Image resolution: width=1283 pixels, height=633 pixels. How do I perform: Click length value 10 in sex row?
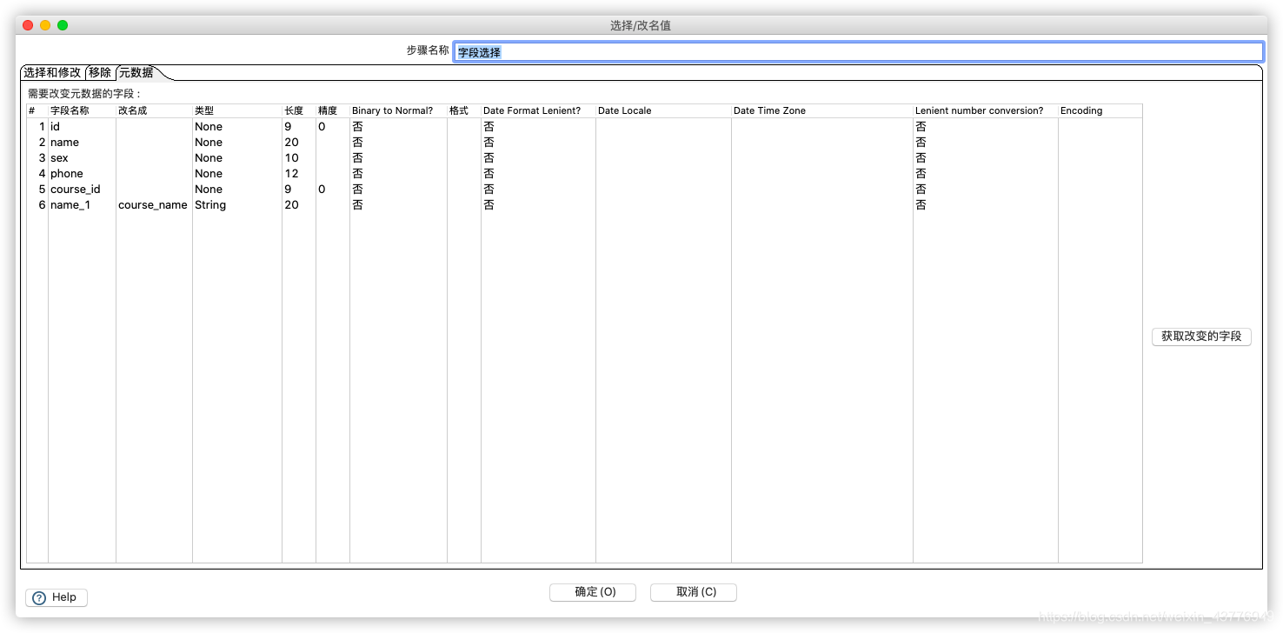pyautogui.click(x=299, y=157)
